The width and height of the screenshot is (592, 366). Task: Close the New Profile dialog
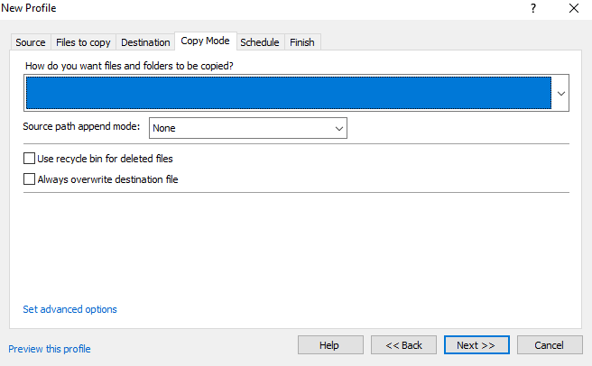(574, 8)
